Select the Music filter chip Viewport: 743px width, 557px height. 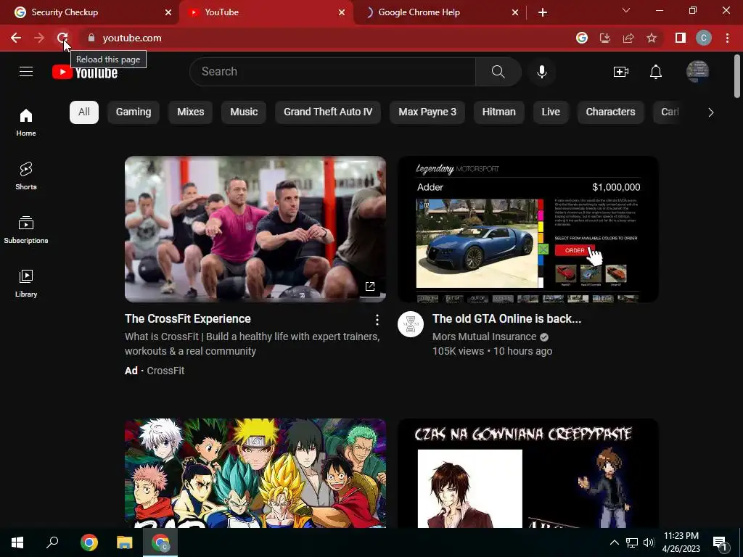[244, 112]
